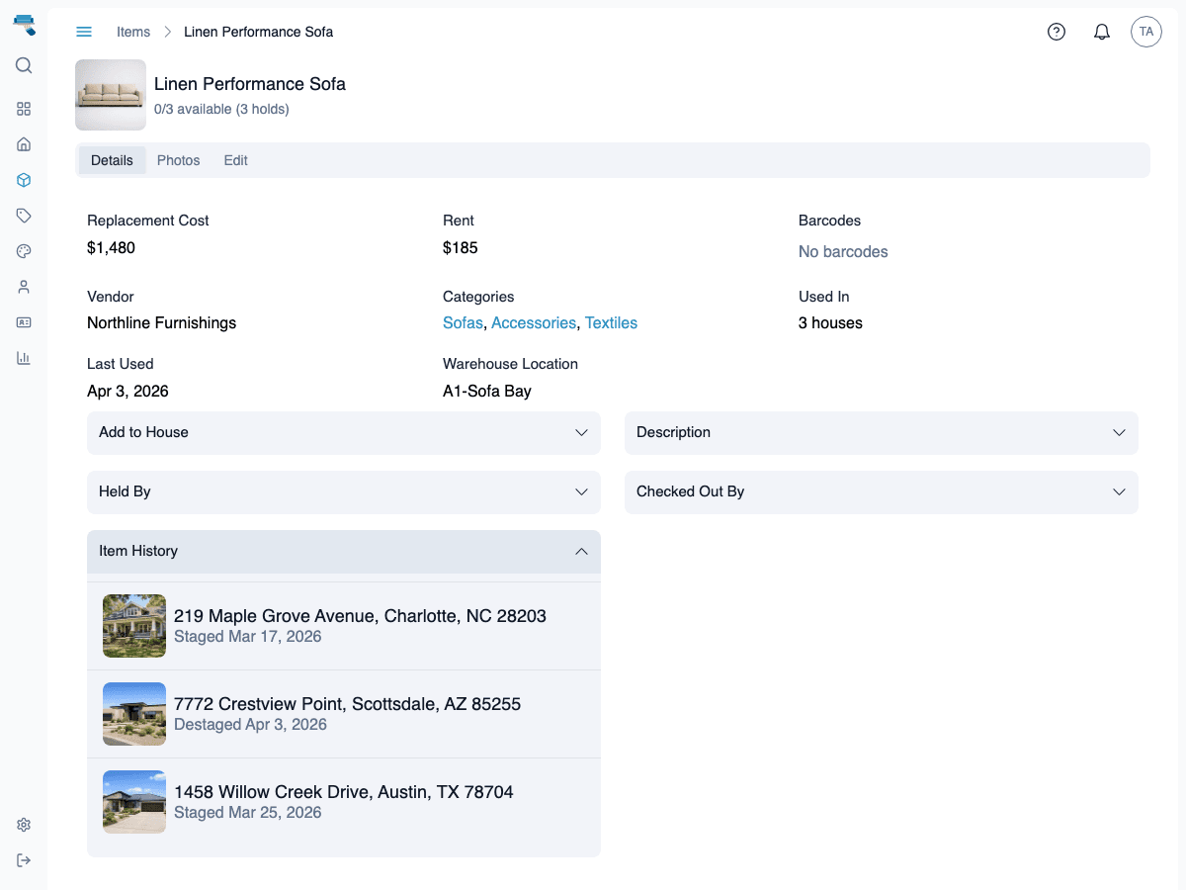Open 7772 Crestview Point house thumbnail
The image size is (1186, 890).
[134, 714]
